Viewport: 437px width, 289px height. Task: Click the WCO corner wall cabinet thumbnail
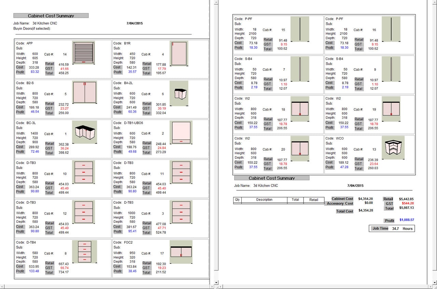pyautogui.click(x=393, y=147)
